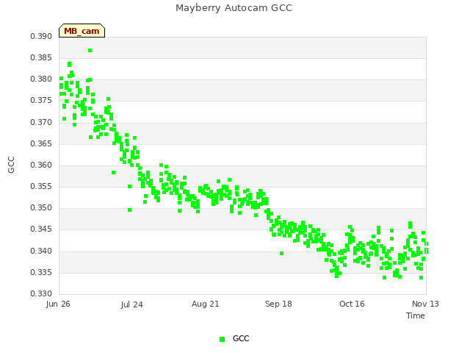This screenshot has height=353, width=470.
Task: Click the 0.345 y-axis value
Action: pyautogui.click(x=41, y=229)
